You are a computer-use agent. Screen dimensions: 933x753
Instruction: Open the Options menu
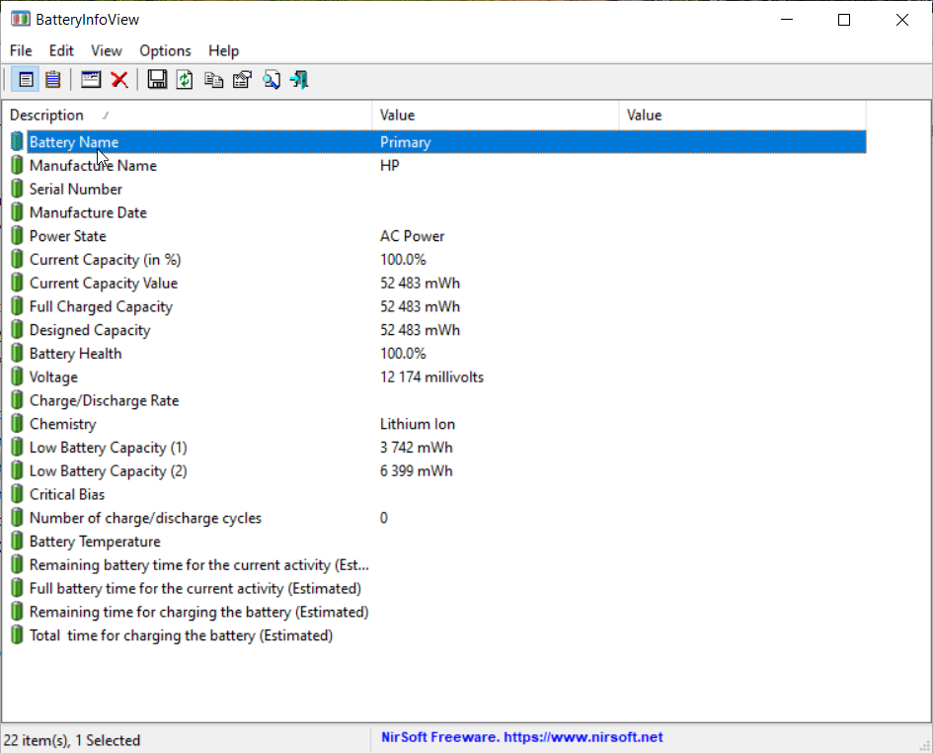[166, 50]
